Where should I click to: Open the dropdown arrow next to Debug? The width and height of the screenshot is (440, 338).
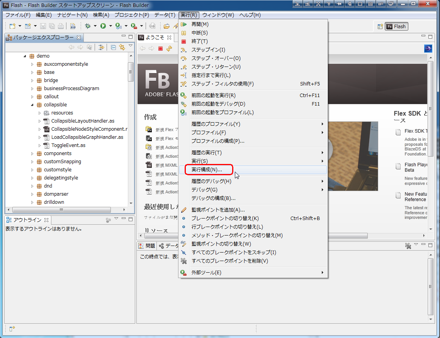(95, 26)
